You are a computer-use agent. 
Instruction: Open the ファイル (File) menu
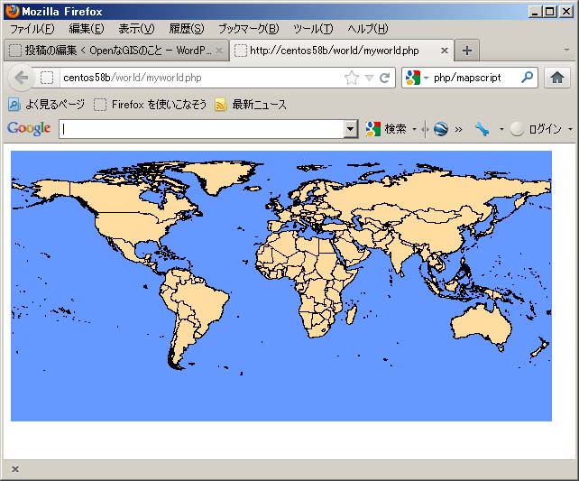coord(32,29)
